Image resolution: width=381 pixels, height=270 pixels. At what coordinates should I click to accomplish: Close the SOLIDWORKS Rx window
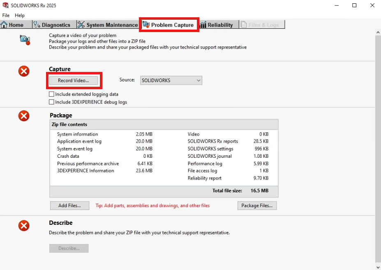372,5
